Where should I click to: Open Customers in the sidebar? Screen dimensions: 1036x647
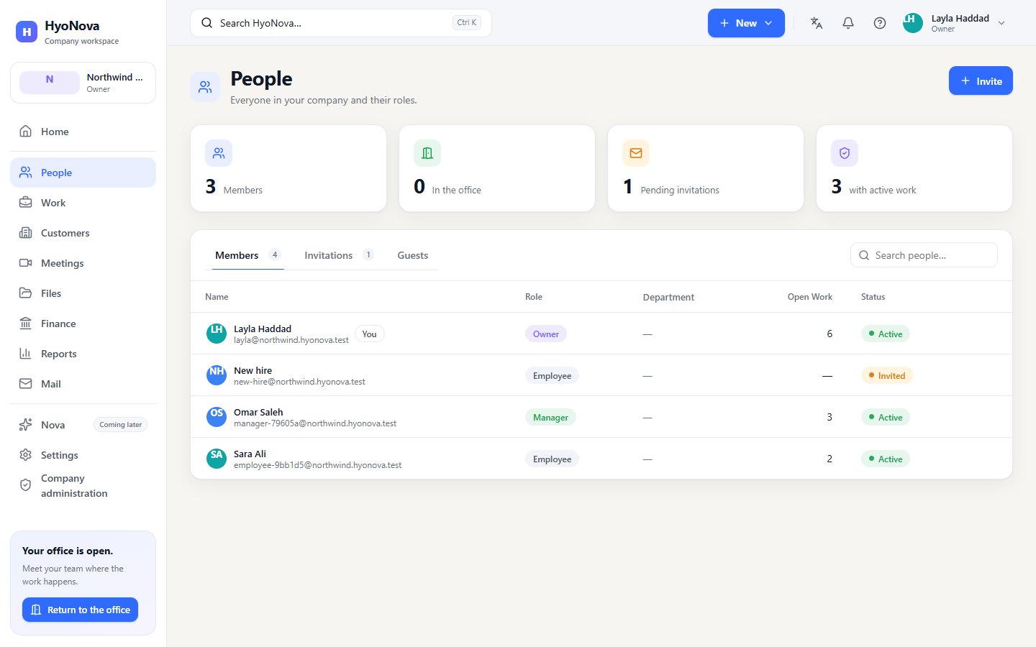pyautogui.click(x=83, y=233)
